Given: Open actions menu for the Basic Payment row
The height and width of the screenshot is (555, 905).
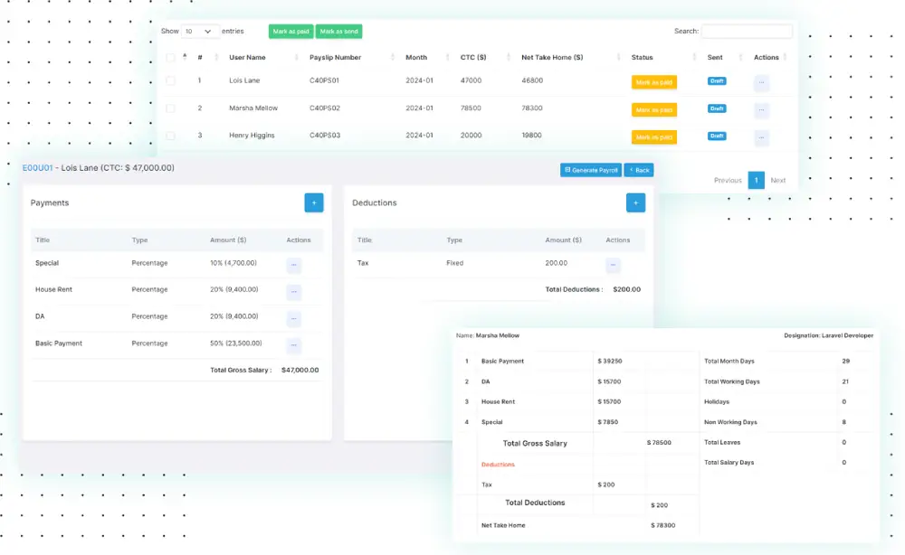Looking at the screenshot, I should point(292,343).
